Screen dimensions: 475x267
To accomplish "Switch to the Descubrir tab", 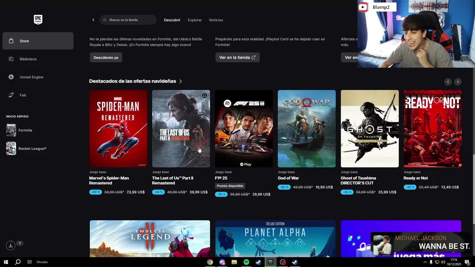I will [172, 20].
